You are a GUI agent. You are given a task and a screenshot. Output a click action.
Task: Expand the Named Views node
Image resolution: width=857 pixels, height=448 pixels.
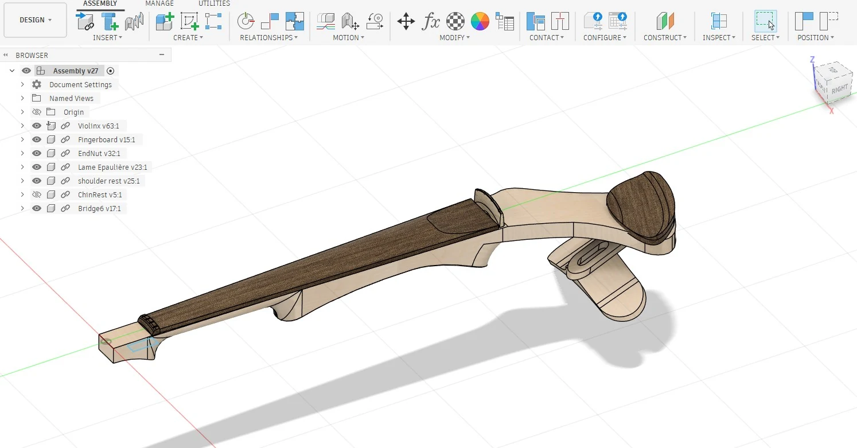pos(22,98)
